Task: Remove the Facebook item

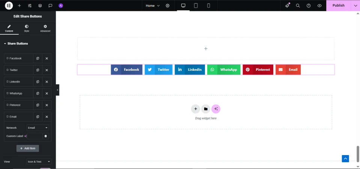Action: (x=47, y=58)
